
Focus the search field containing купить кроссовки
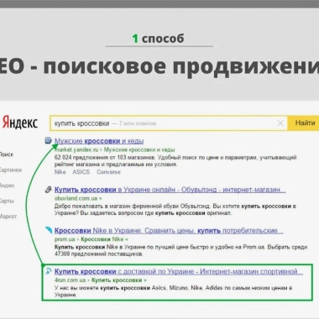coord(169,123)
